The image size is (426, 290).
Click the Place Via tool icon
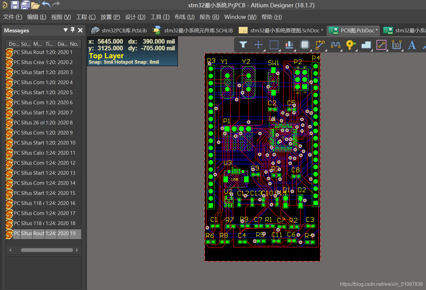pyautogui.click(x=350, y=45)
